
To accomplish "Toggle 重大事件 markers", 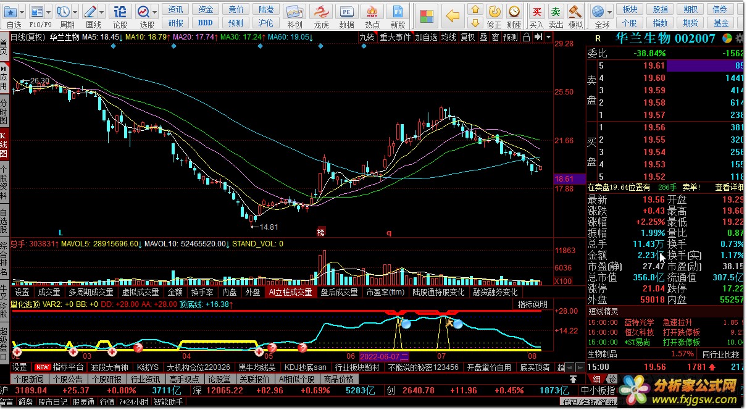I will (x=395, y=37).
